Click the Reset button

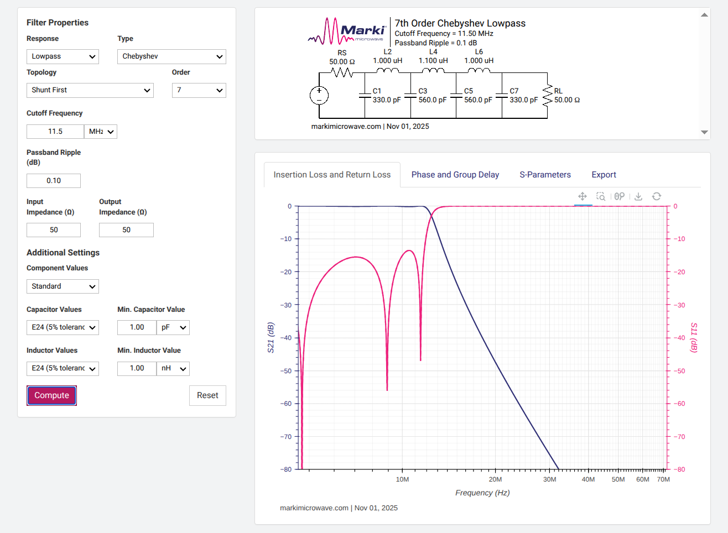(207, 395)
